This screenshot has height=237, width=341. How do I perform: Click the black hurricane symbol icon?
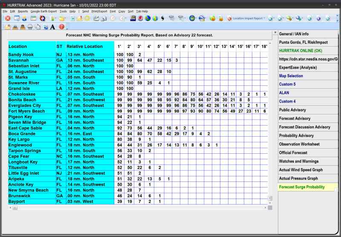point(162,18)
